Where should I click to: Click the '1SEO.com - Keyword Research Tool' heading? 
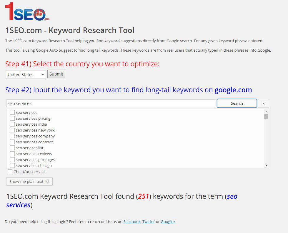point(70,30)
